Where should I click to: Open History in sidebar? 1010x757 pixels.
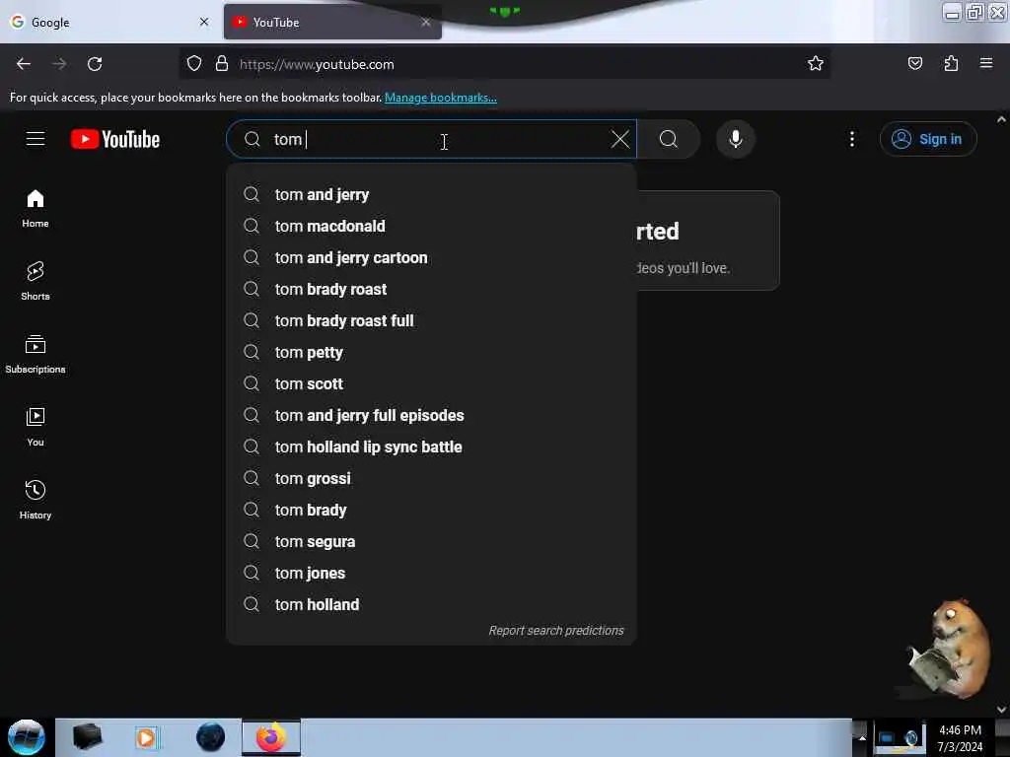coord(36,500)
